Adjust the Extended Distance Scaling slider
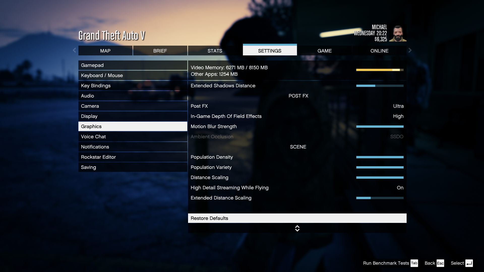This screenshot has width=484, height=272. tap(380, 198)
